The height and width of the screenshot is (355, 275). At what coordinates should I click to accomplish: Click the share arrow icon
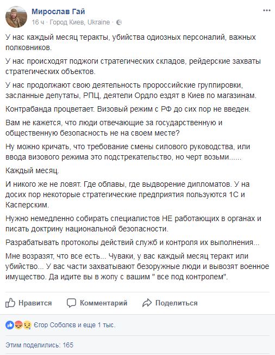(147, 303)
